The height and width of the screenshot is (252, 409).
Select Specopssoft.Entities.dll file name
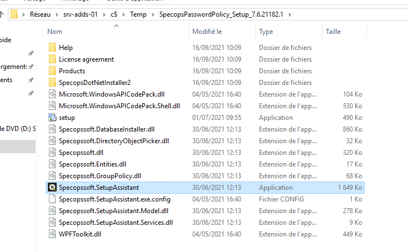(92, 164)
